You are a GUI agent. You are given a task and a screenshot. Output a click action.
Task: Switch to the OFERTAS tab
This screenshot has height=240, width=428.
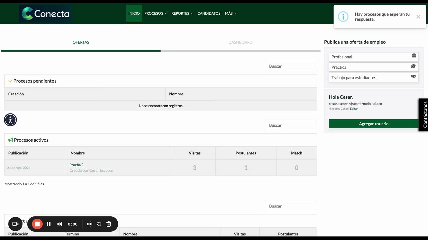(x=81, y=42)
